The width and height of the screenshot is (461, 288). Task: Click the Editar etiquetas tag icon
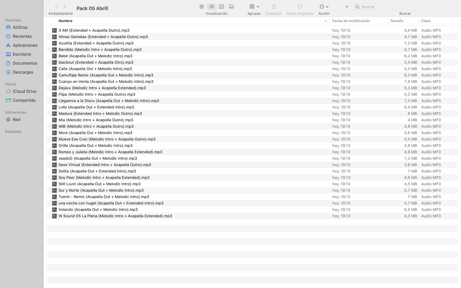tap(300, 7)
